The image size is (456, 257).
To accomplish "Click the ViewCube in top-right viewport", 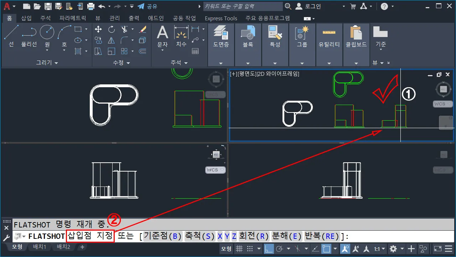I will pyautogui.click(x=444, y=89).
